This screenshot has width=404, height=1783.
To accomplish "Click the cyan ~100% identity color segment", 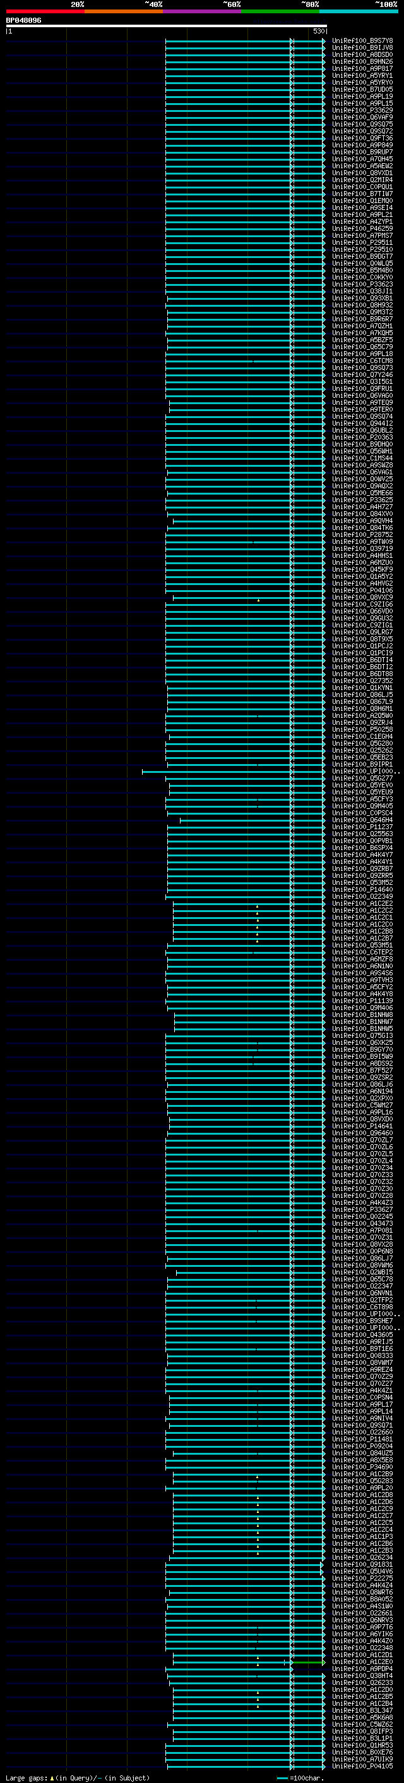I will click(x=359, y=11).
